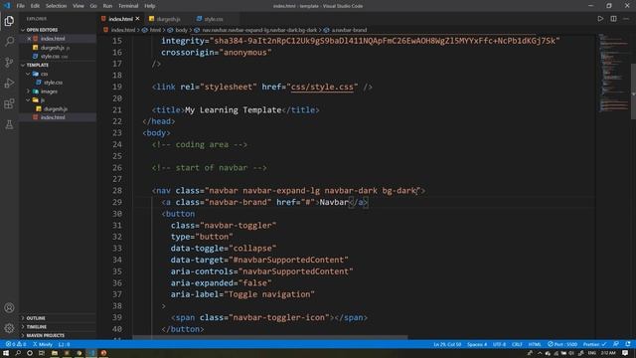Collapse the OPEN EDITORS section
This screenshot has width=636, height=358.
click(58, 30)
